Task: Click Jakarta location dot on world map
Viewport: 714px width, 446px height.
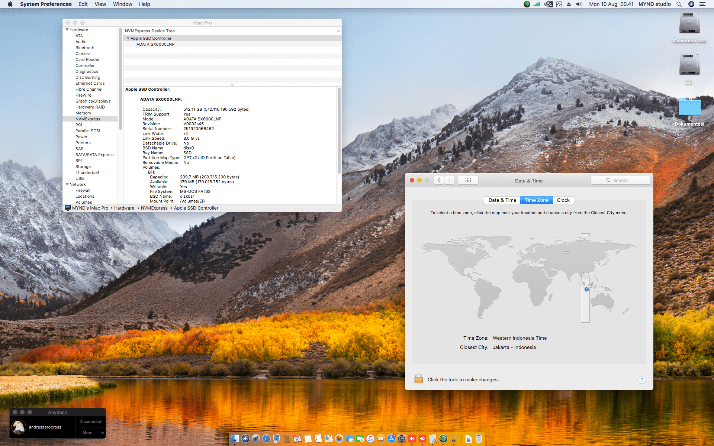Action: click(586, 289)
